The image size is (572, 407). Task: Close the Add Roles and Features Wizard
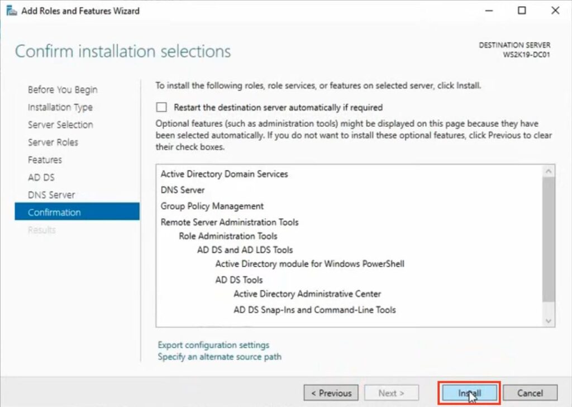pyautogui.click(x=555, y=11)
